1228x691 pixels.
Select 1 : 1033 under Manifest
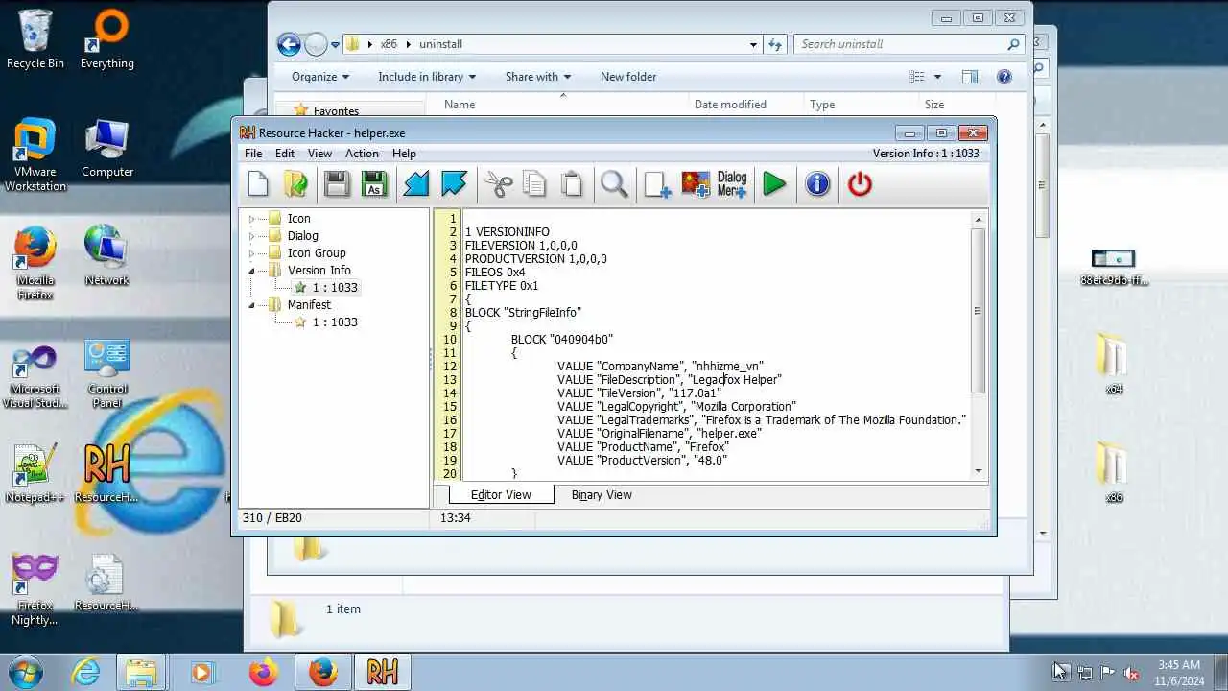point(334,322)
